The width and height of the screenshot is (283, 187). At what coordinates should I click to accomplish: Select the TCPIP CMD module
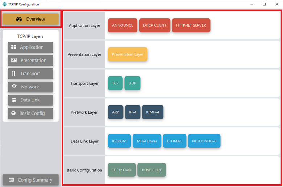point(122,170)
